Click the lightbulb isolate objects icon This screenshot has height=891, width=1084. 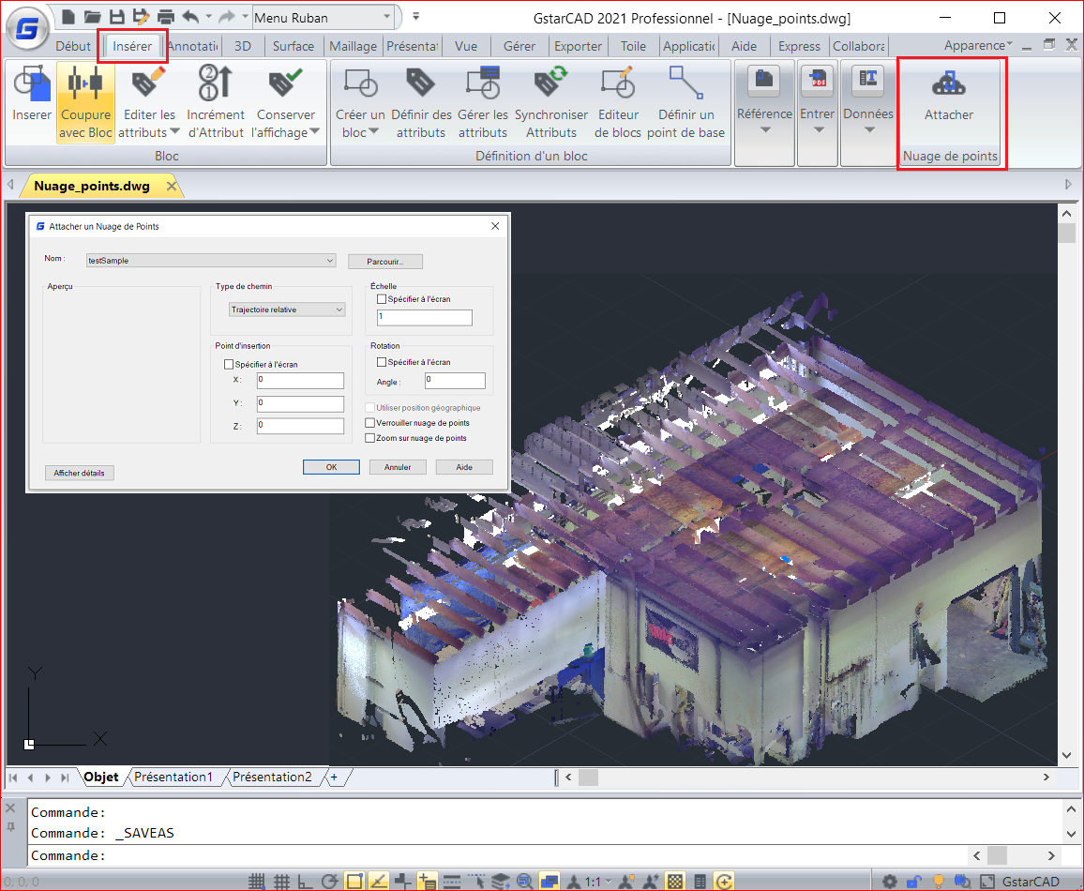tap(938, 882)
